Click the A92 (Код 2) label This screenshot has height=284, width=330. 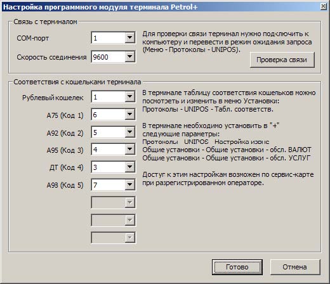(65, 133)
